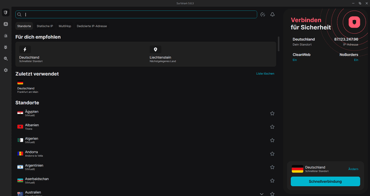Favorite Albanien with its star

(x=272, y=127)
